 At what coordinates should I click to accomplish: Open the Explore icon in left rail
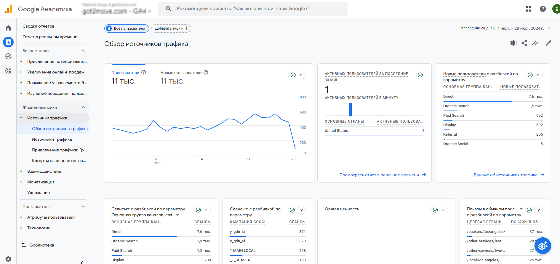tap(8, 56)
